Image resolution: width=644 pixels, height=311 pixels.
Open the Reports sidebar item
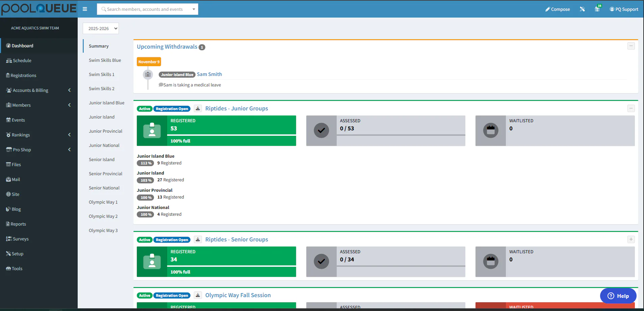click(39, 224)
